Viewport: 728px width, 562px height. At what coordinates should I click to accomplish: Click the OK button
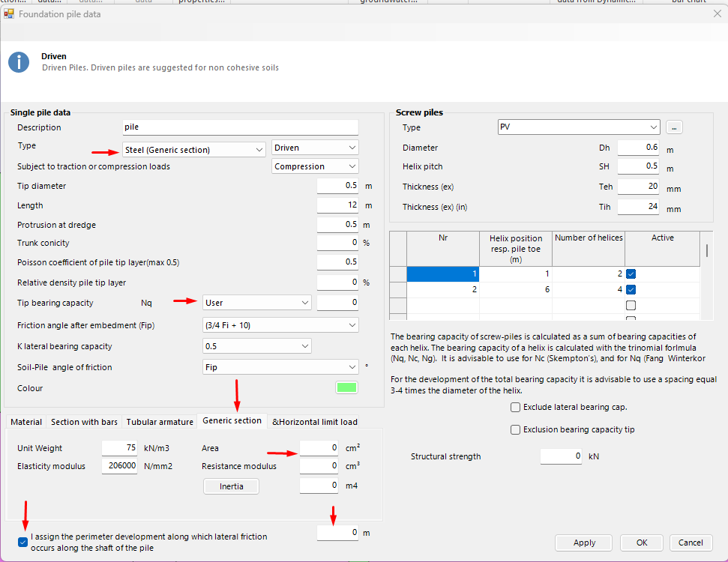pos(642,543)
